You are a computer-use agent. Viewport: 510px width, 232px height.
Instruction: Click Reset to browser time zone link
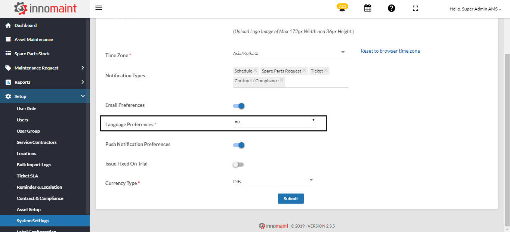pos(390,51)
